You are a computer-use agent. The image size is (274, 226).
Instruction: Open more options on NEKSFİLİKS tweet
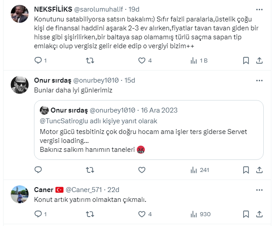259,9
